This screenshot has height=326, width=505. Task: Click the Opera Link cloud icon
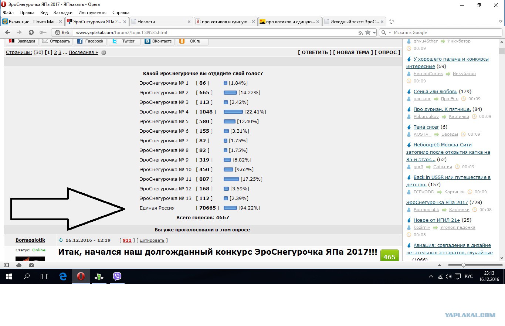pos(19,265)
